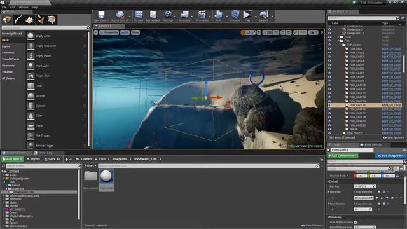Open the Content browser toolbar icon
This screenshot has width=407, height=229.
(x=139, y=16)
